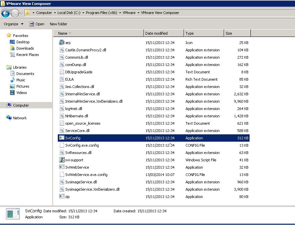Image resolution: width=295 pixels, height=225 pixels.
Task: Click the SviResources.dll file icon
Action: (62, 152)
